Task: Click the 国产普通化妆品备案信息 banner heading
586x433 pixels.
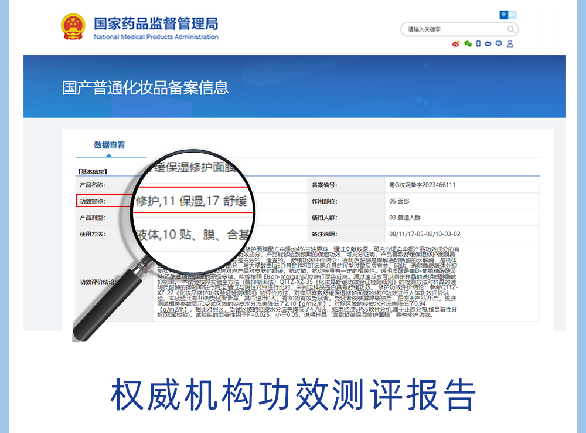Action: pyautogui.click(x=145, y=88)
